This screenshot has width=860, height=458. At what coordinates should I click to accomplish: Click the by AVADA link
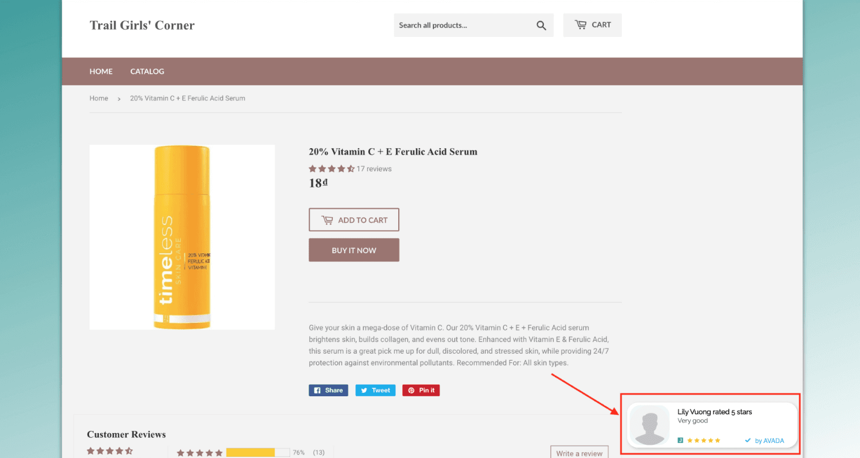pos(765,441)
